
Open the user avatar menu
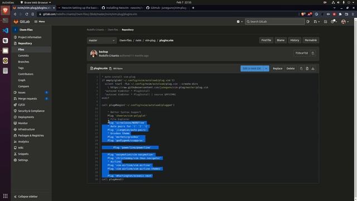(x=345, y=22)
